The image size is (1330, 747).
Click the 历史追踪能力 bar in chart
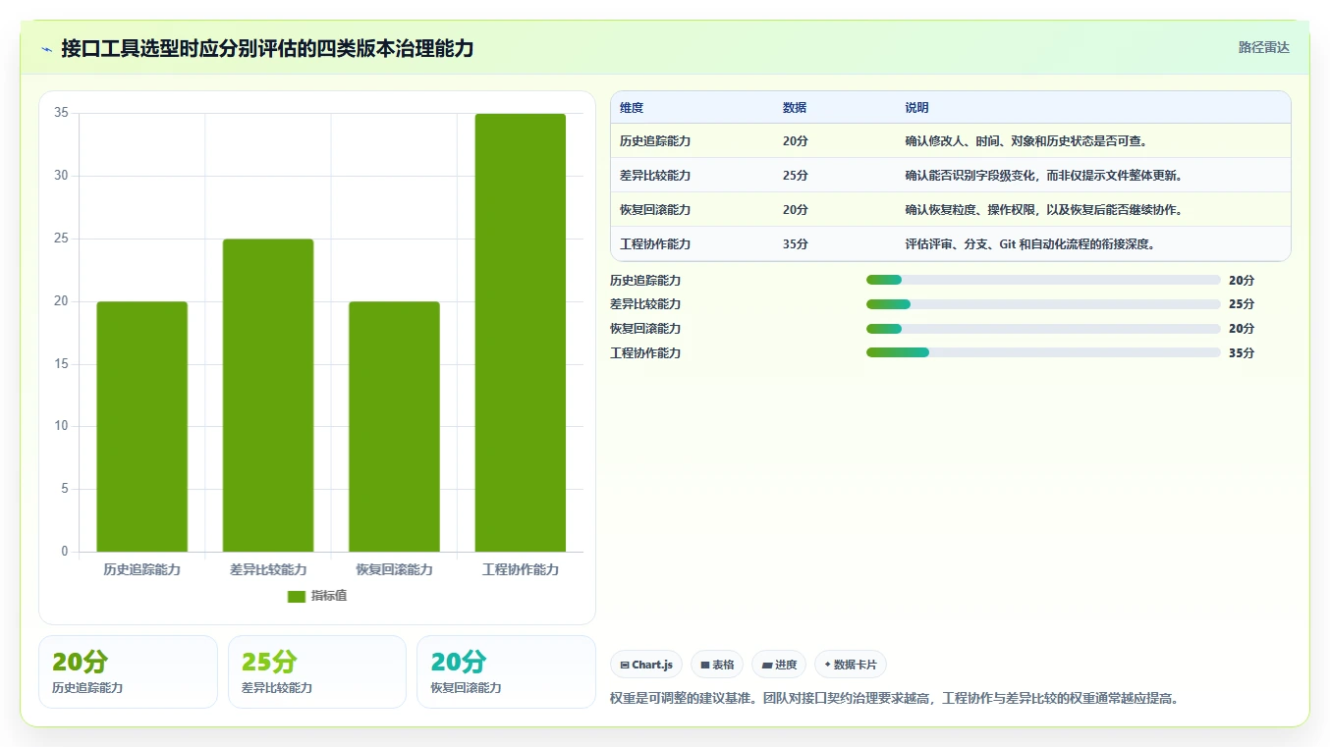tap(142, 426)
